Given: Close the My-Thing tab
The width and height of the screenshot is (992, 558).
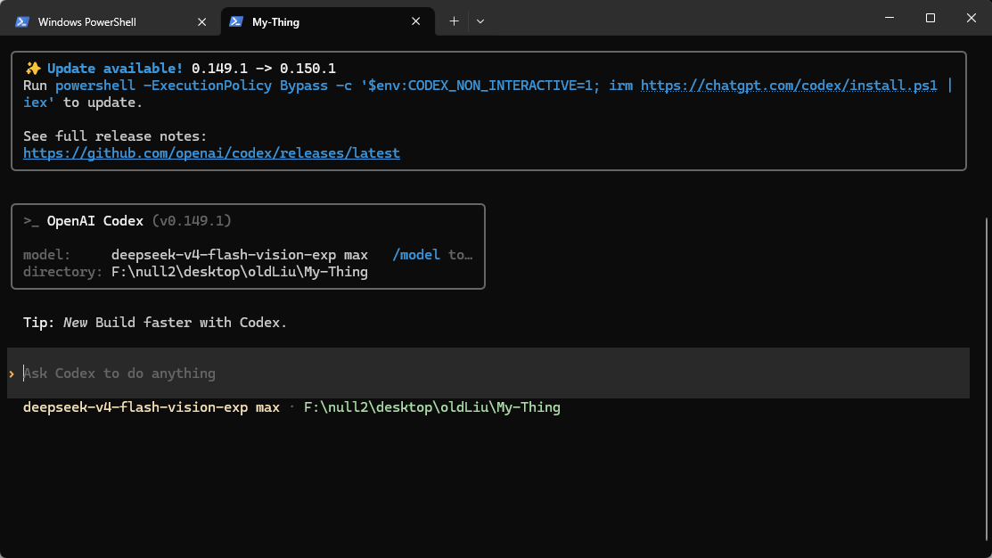Looking at the screenshot, I should pos(415,21).
